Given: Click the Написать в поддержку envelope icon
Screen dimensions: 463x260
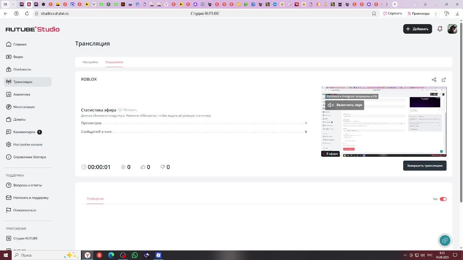Looking at the screenshot, I should tap(9, 198).
